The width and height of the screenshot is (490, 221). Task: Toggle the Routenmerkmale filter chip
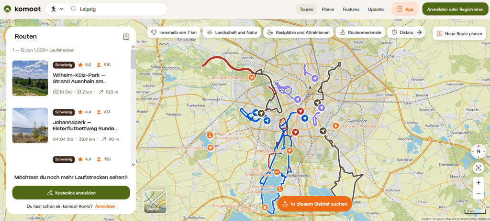(x=361, y=32)
